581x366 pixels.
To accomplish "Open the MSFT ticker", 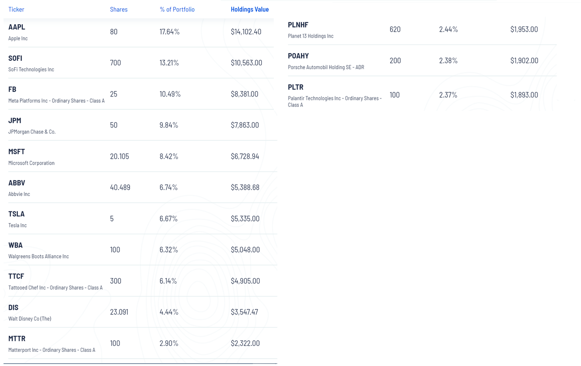I will pyautogui.click(x=16, y=151).
